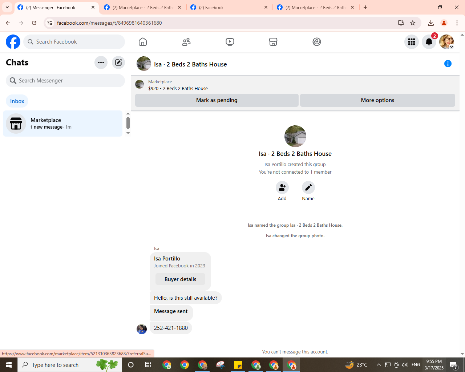Close the Messenger | Facebook browser tab
465x372 pixels.
point(93,7)
